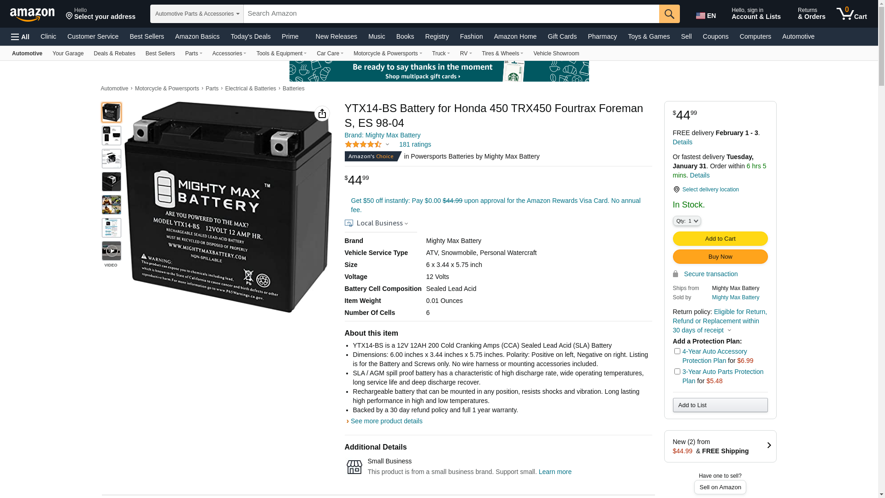Image resolution: width=885 pixels, height=498 pixels.
Task: Open the Qty quantity dropdown
Action: pos(687,221)
